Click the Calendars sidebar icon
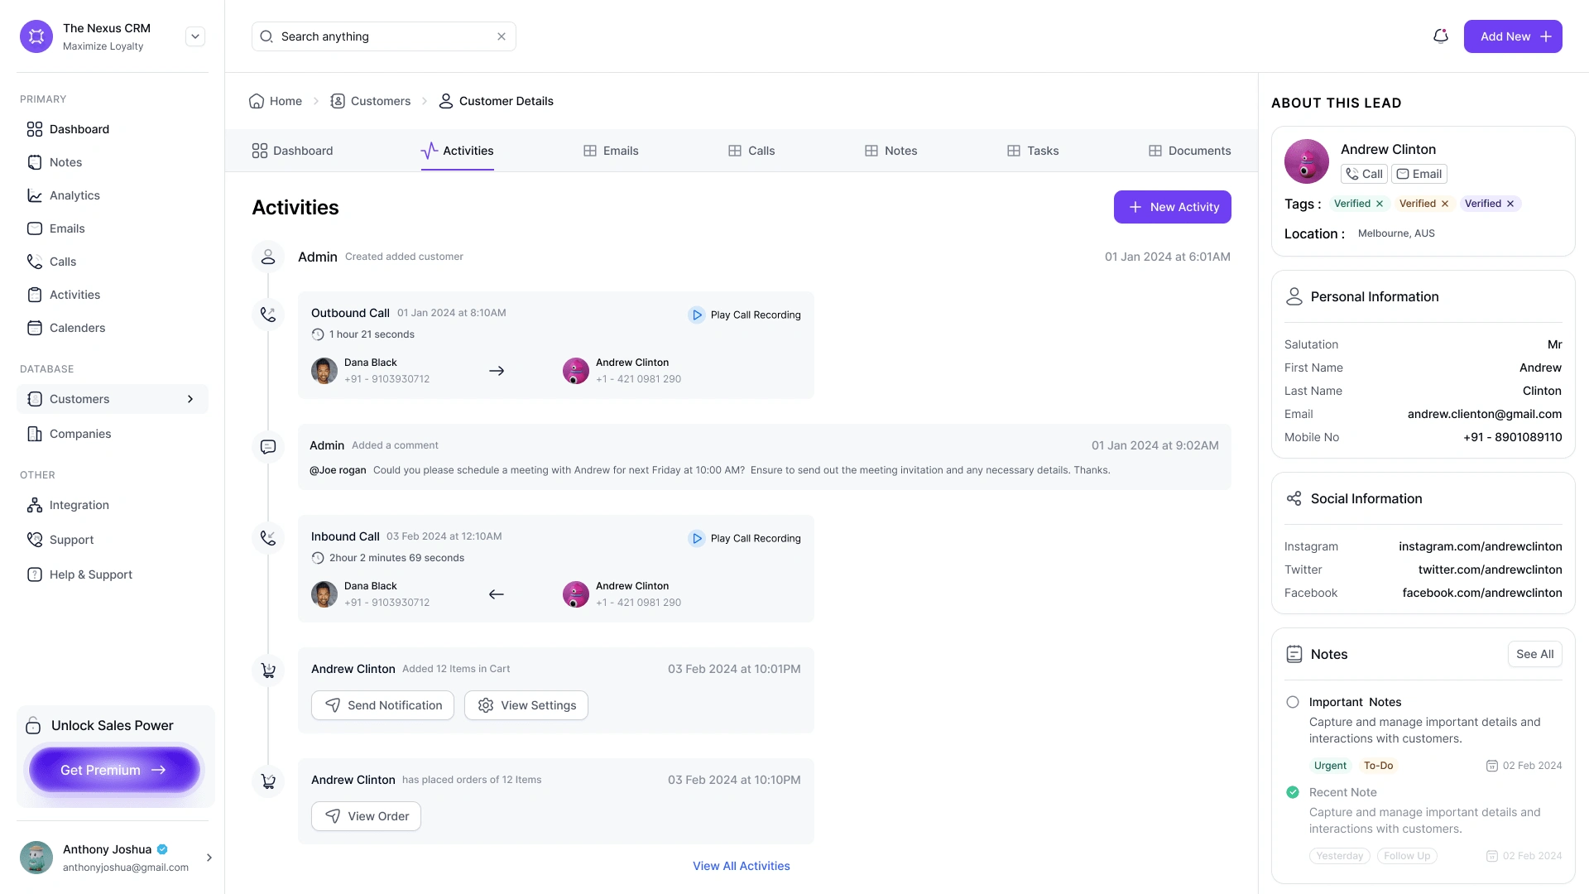The width and height of the screenshot is (1589, 894). pos(35,328)
